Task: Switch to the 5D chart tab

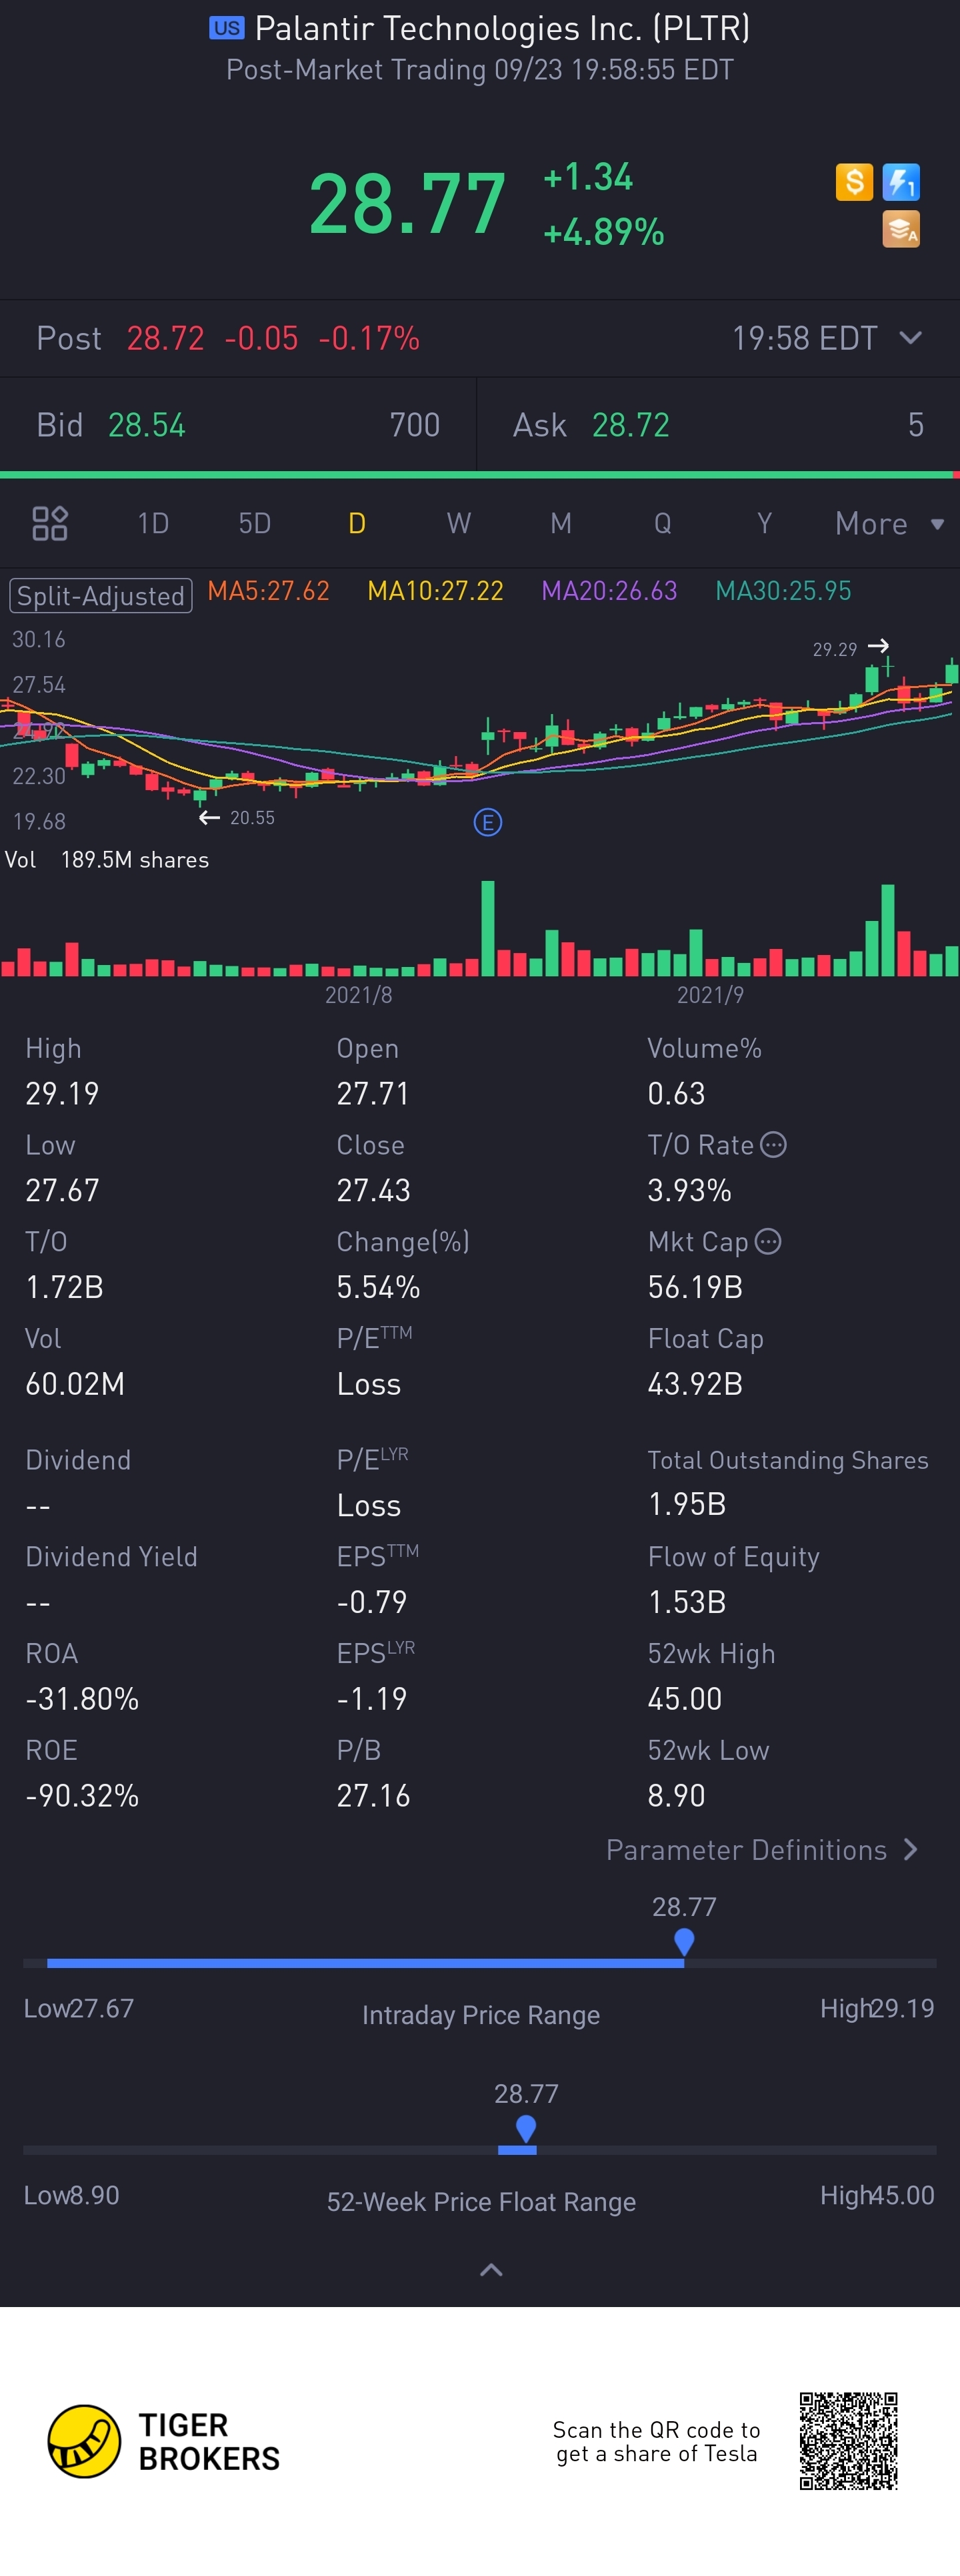Action: click(x=255, y=523)
